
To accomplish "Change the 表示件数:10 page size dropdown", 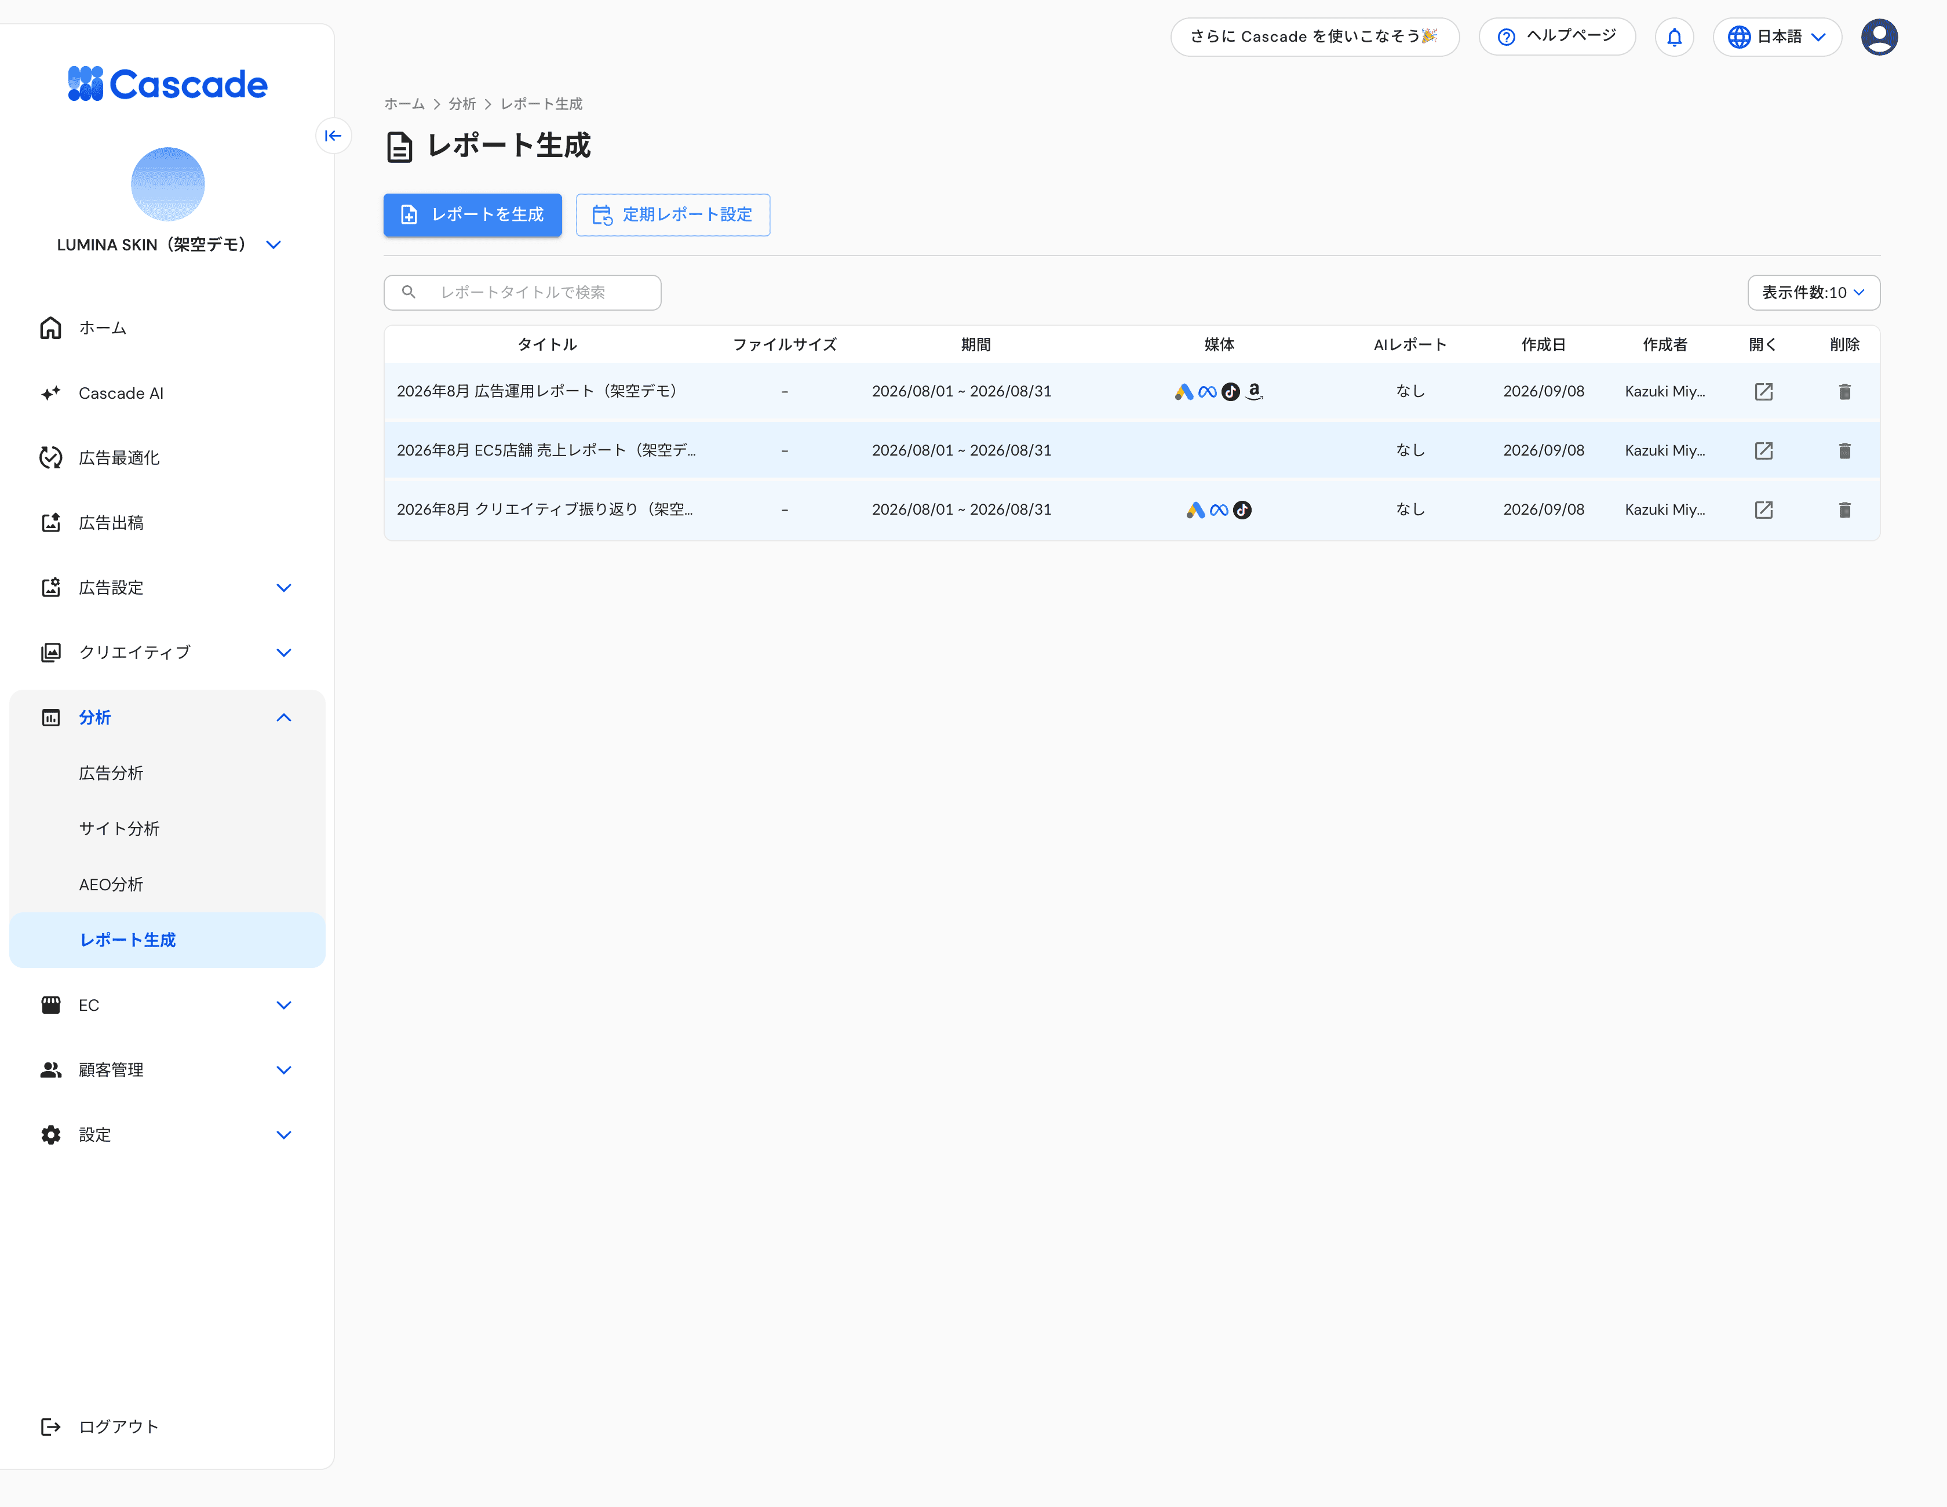I will pos(1813,293).
